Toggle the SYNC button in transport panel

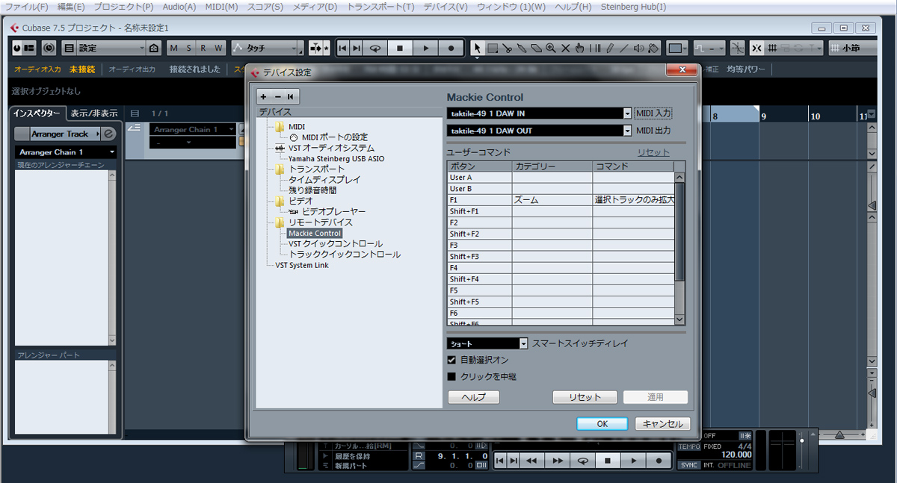[689, 465]
